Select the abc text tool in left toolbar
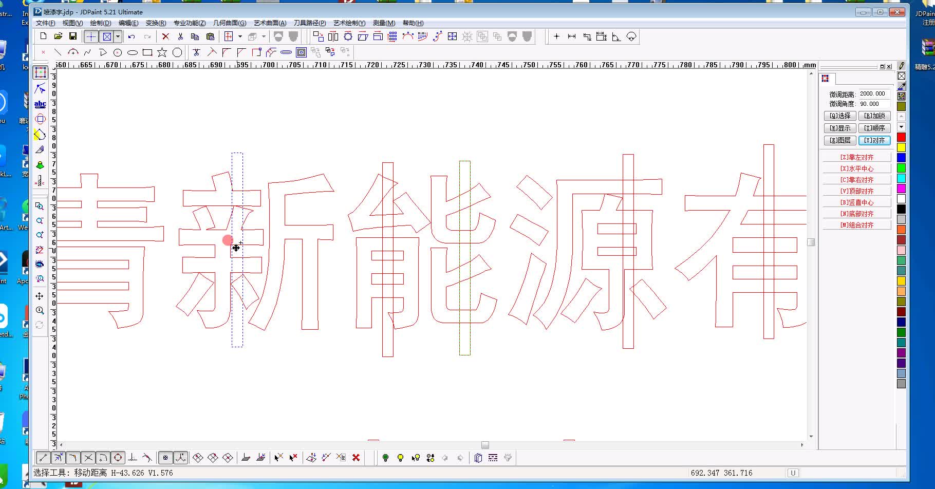 41,104
